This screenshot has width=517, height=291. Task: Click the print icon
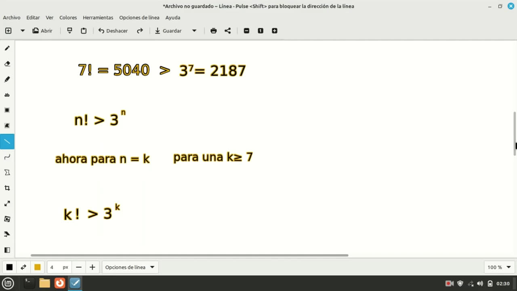point(214,31)
